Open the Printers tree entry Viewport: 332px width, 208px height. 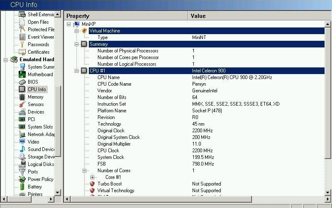35,194
